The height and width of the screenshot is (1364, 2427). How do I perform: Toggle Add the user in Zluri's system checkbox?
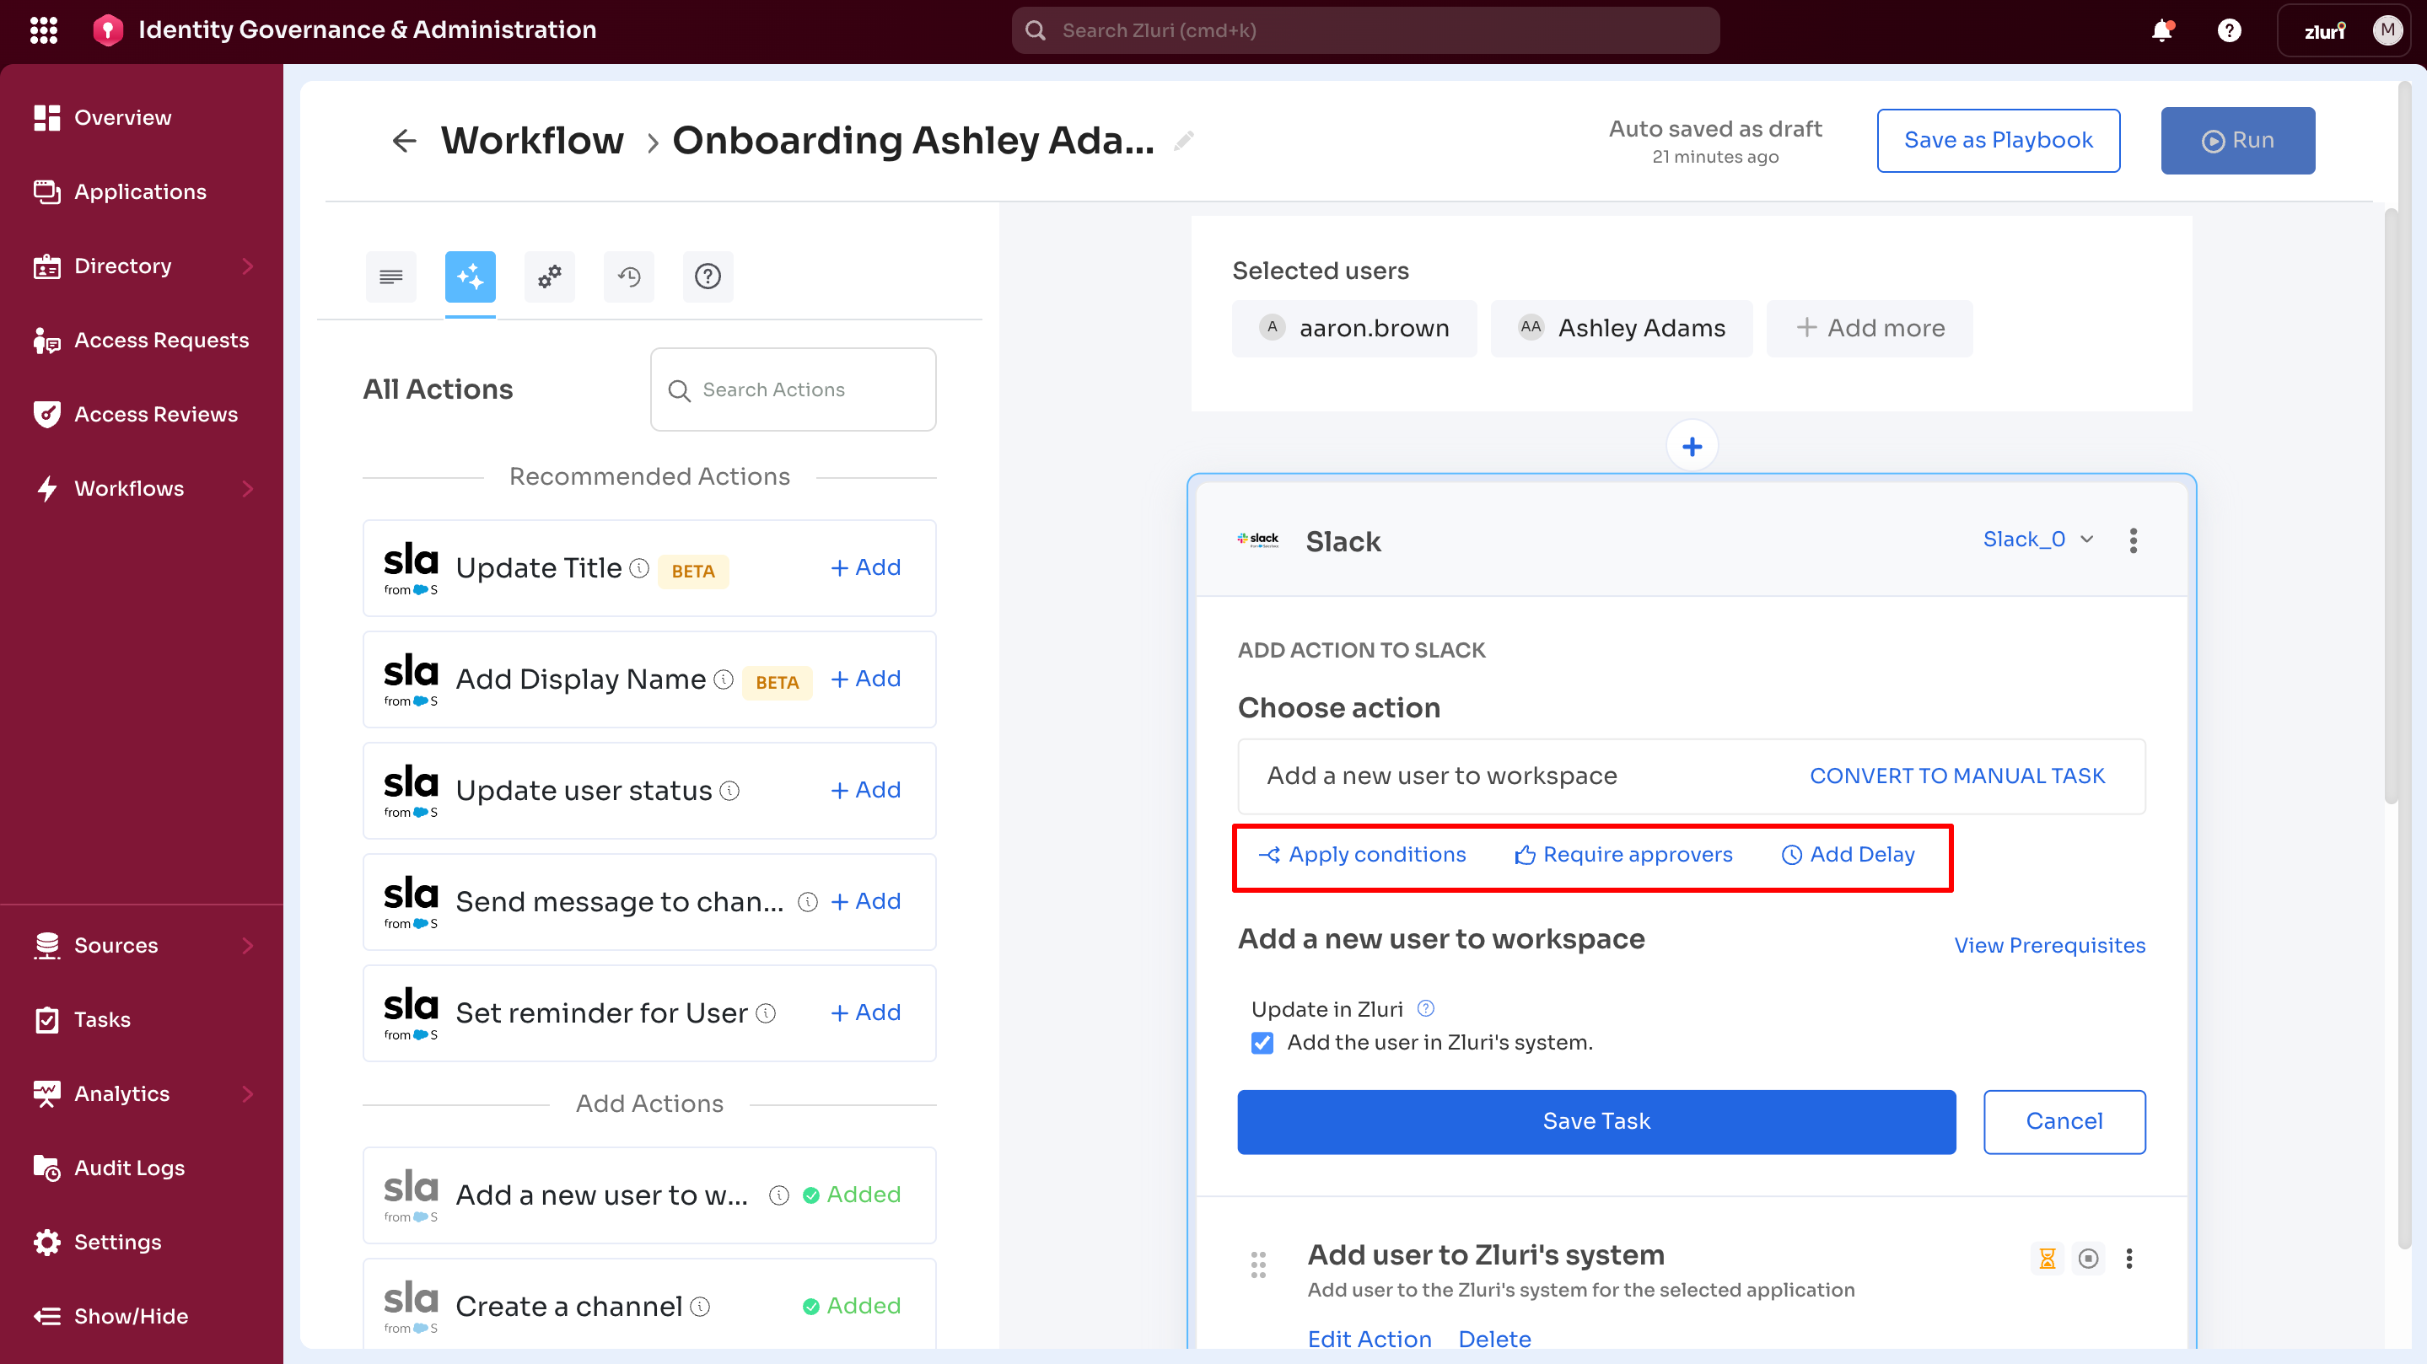pos(1262,1043)
